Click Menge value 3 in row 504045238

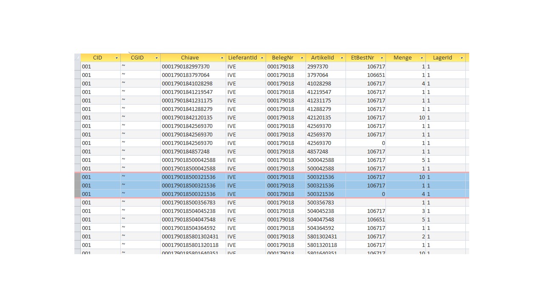click(405, 211)
